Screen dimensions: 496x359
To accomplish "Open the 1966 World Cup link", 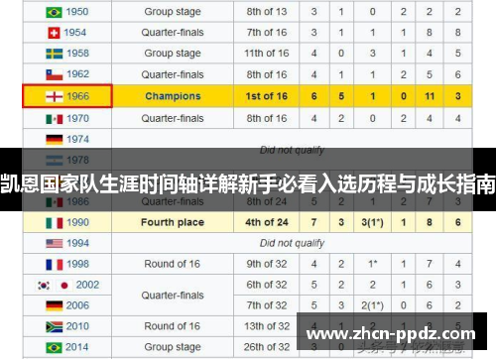I will [x=78, y=96].
